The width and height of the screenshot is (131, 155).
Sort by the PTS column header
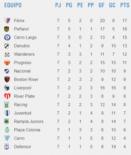click(125, 5)
